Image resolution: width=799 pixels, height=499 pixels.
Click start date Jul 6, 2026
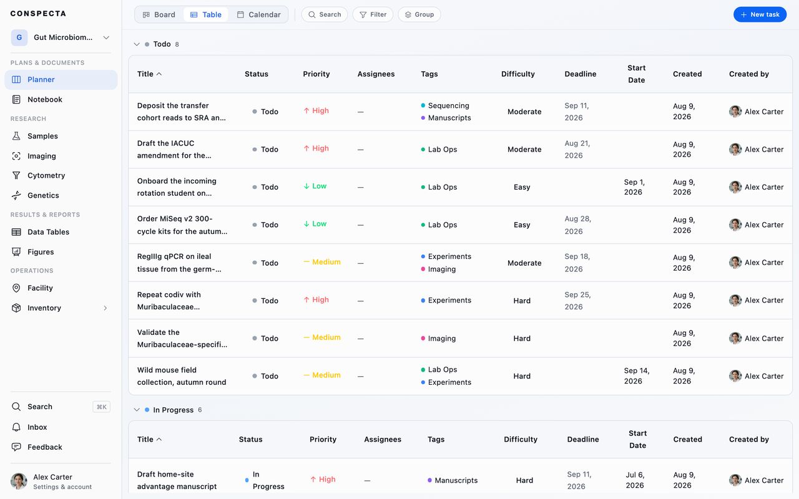tap(635, 480)
